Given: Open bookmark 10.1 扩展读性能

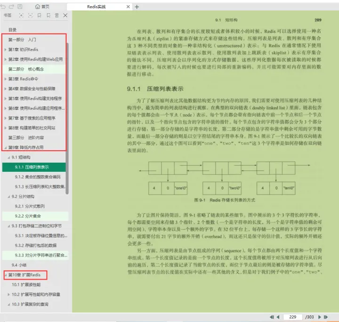Looking at the screenshot, I should pos(26,285).
